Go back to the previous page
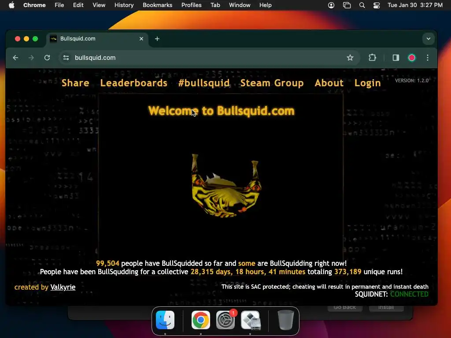Image resolution: width=451 pixels, height=338 pixels. coord(15,58)
